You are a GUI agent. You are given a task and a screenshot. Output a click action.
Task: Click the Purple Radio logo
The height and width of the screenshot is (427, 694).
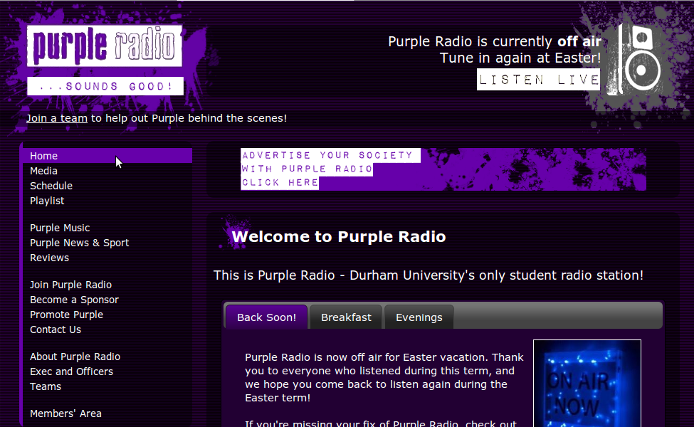tap(105, 47)
